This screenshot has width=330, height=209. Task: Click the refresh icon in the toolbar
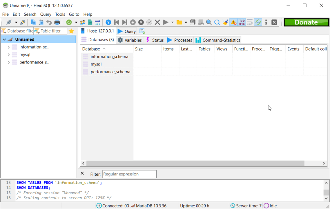69,22
